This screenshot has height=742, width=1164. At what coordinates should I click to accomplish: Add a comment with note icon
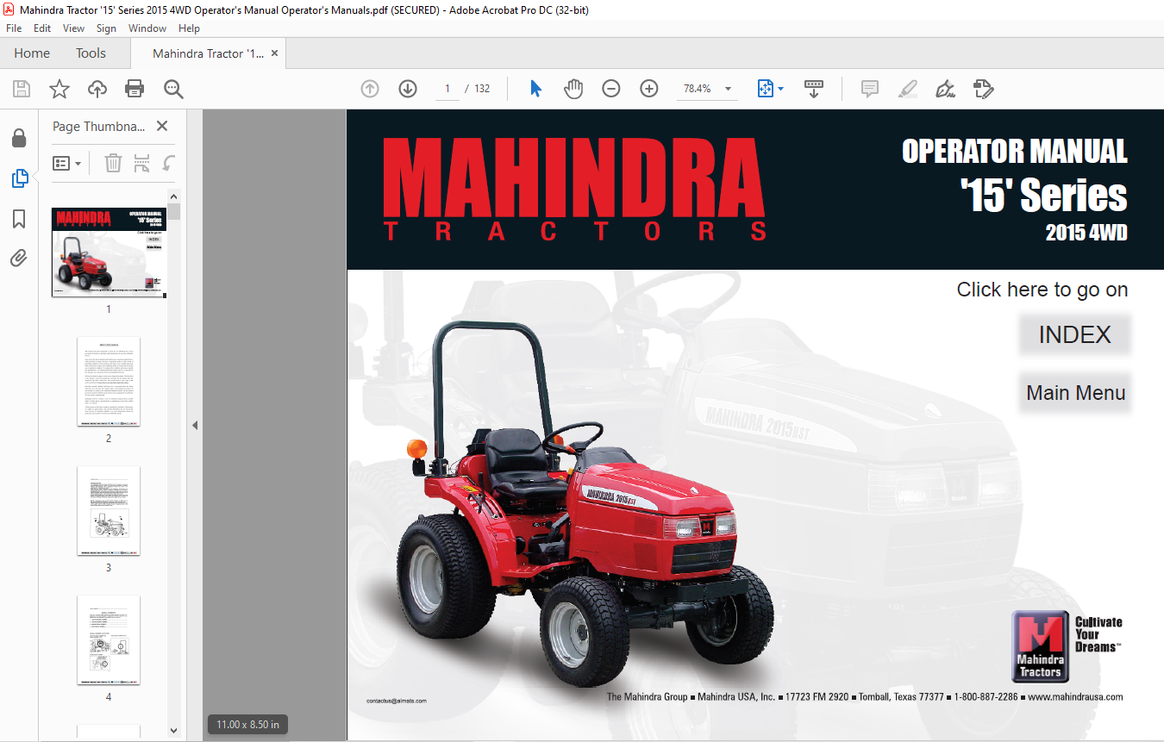[x=870, y=89]
